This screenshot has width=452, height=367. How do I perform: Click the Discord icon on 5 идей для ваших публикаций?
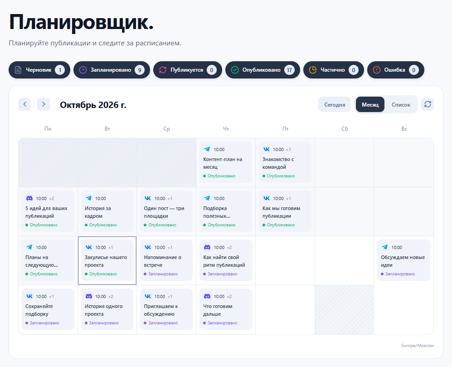[29, 198]
